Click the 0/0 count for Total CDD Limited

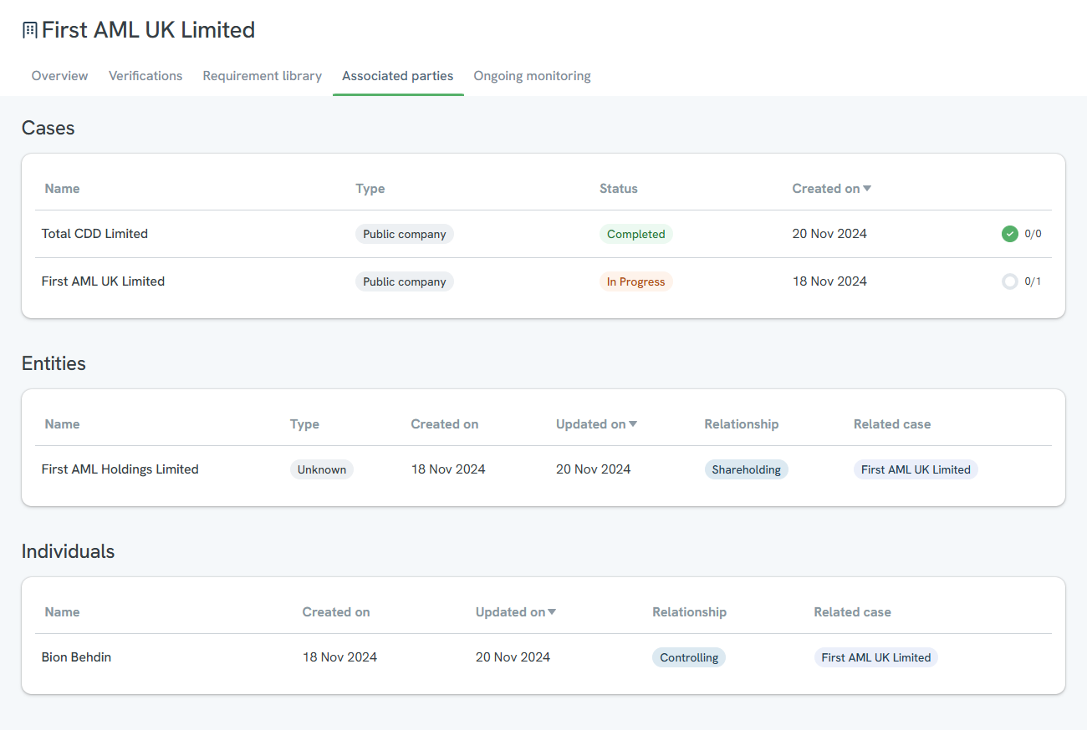coord(1033,234)
